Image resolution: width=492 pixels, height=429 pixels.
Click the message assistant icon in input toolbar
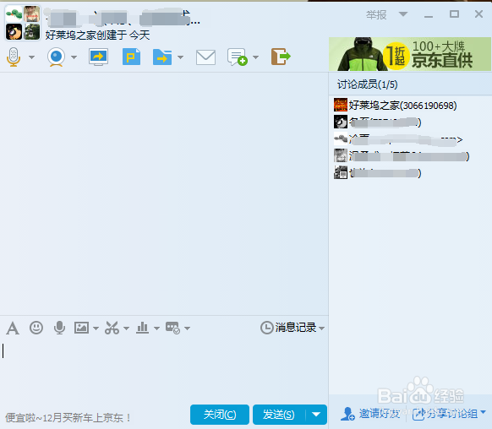pos(172,328)
